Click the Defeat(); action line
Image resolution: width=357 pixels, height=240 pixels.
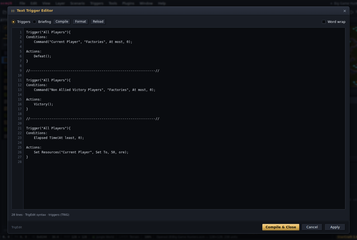click(42, 56)
